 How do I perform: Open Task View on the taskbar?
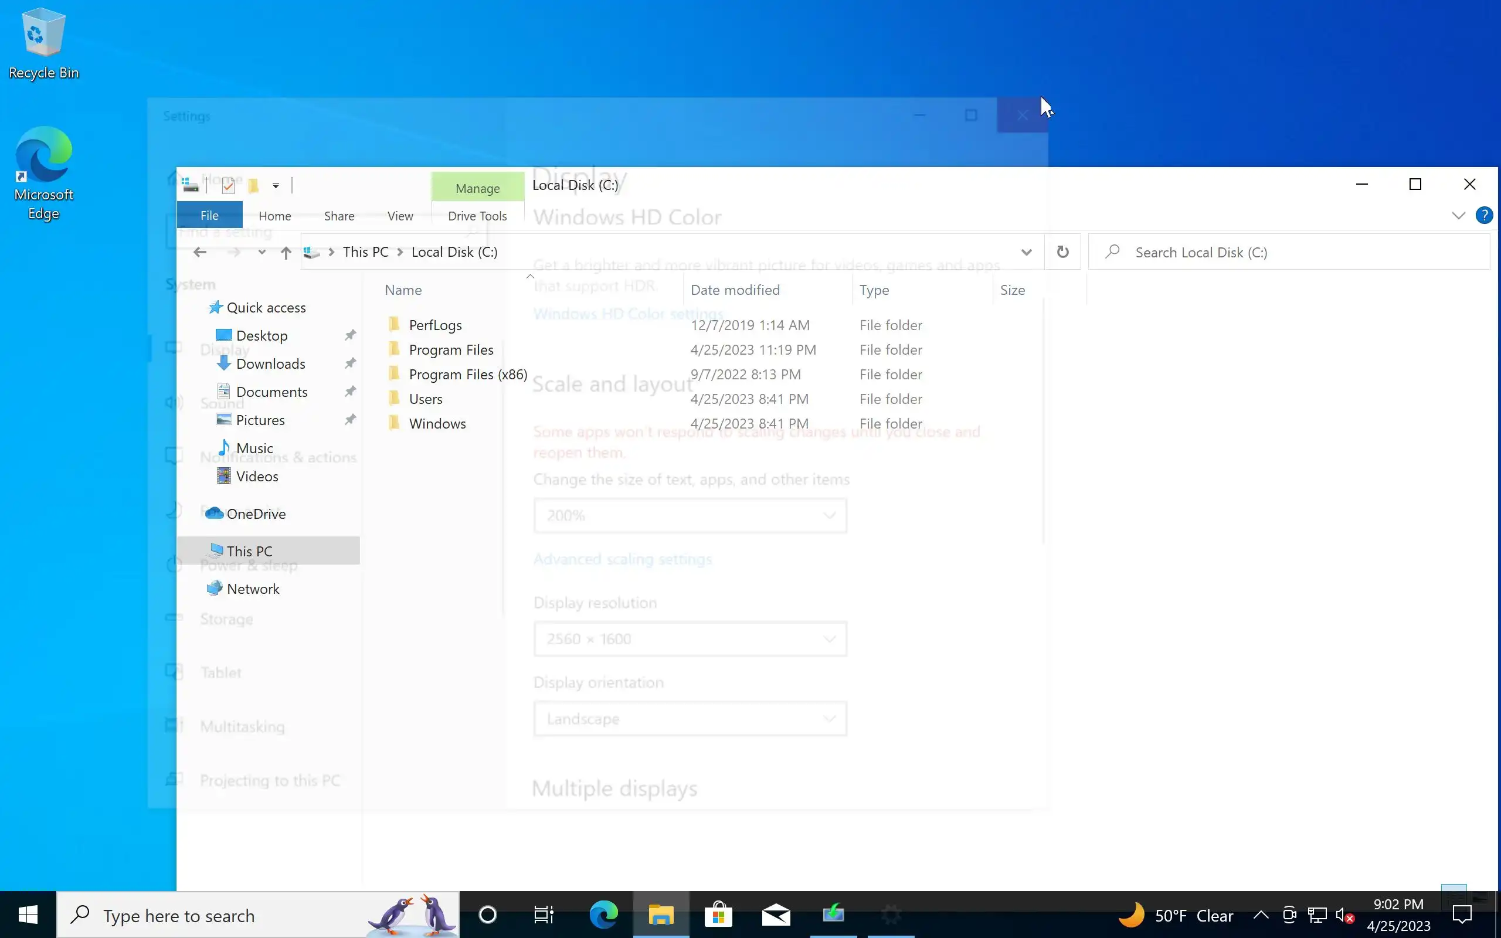pyautogui.click(x=544, y=915)
